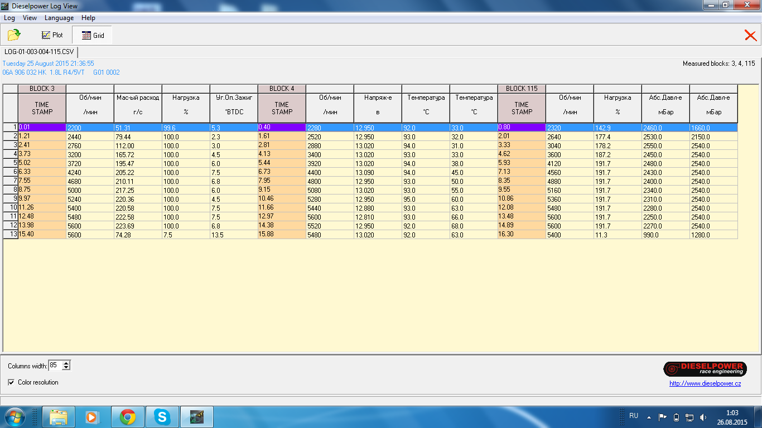Open Skype from the taskbar
Viewport: 762px width, 428px height.
[162, 417]
